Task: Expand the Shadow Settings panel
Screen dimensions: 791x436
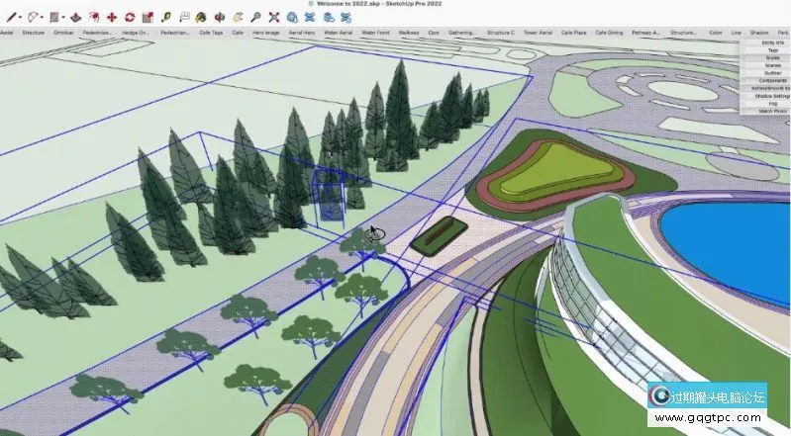Action: coord(772,95)
